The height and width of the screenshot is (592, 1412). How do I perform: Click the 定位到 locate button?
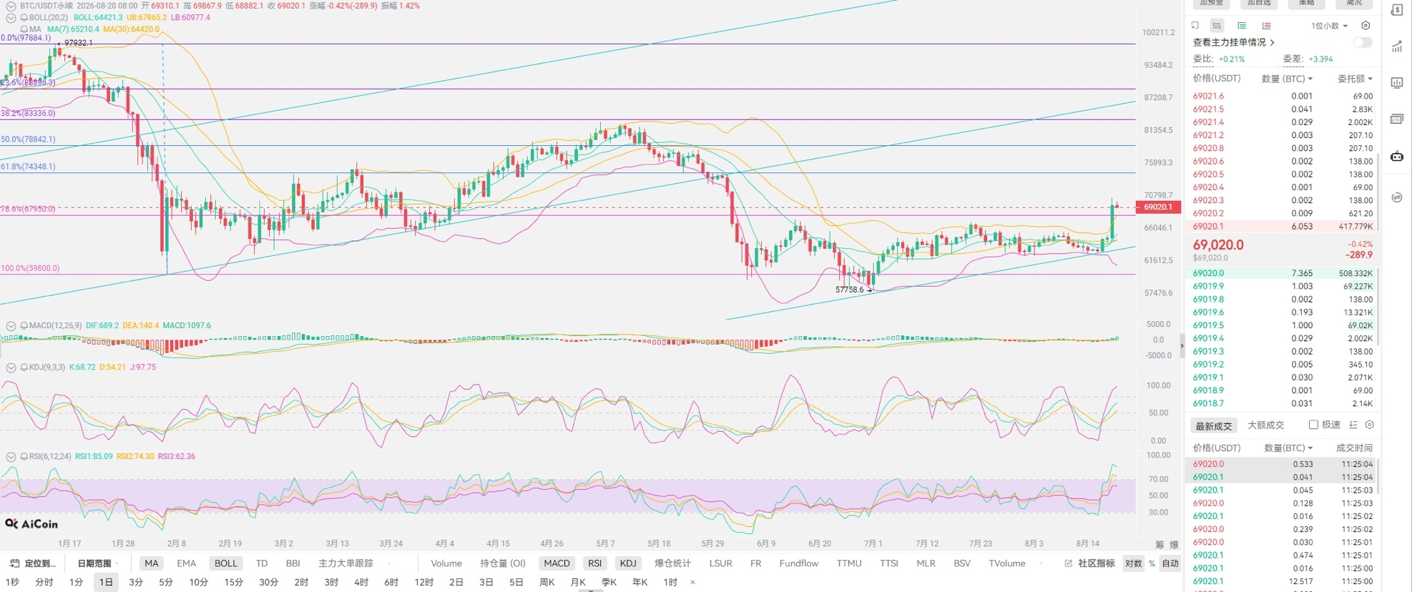(33, 563)
